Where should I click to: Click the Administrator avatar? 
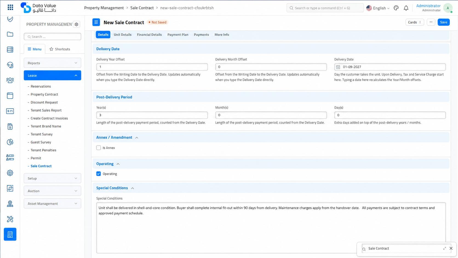click(x=448, y=8)
